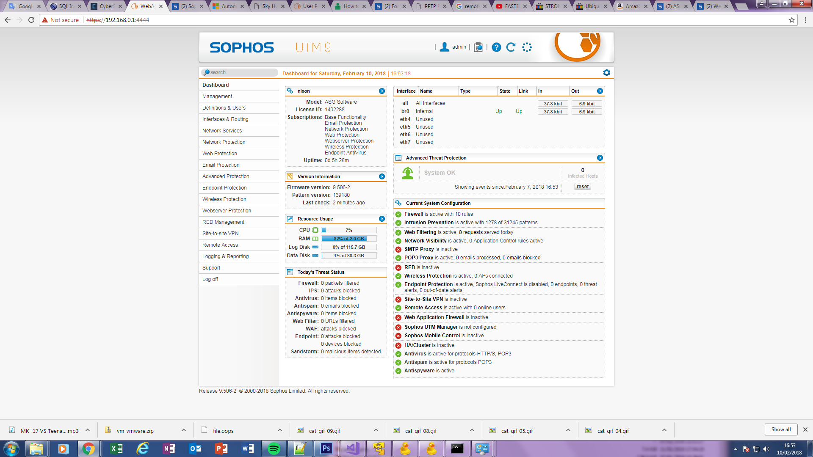Click the admin user icon

444,47
